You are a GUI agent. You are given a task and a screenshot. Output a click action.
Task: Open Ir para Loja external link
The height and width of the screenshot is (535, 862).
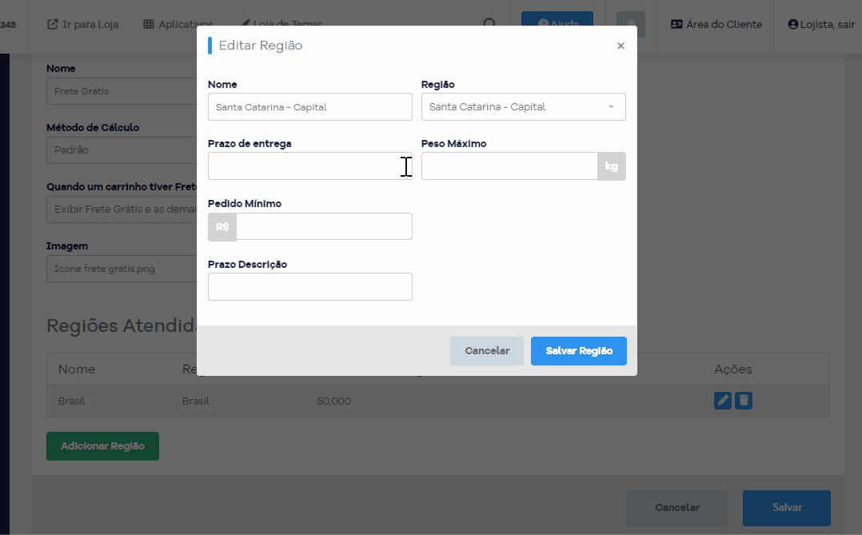click(82, 24)
